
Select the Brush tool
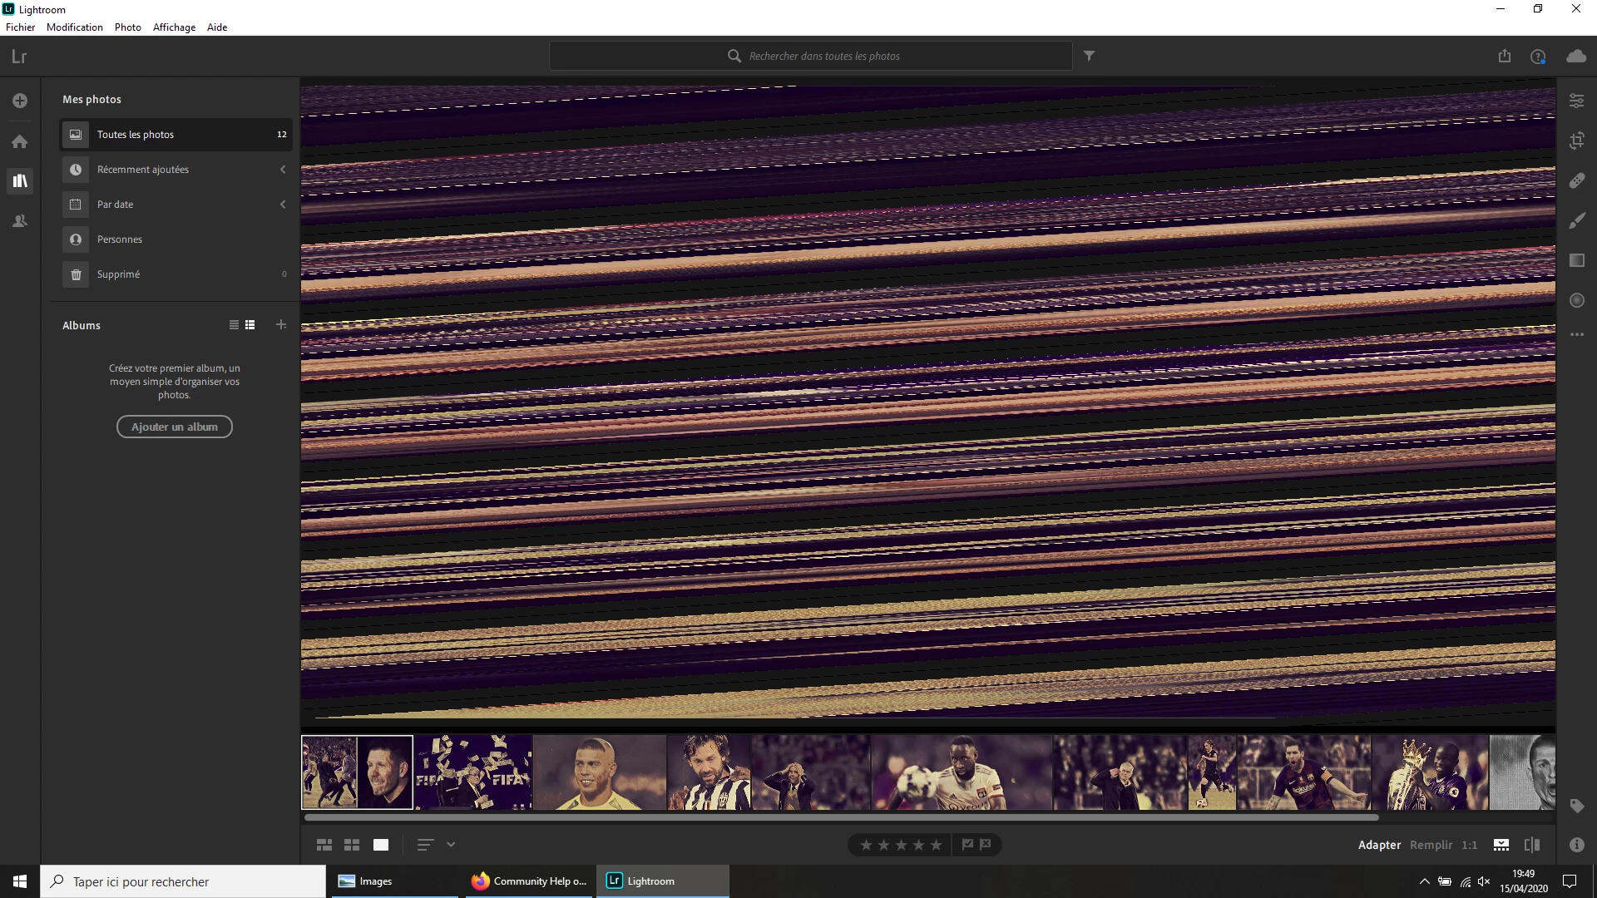[x=1576, y=220]
